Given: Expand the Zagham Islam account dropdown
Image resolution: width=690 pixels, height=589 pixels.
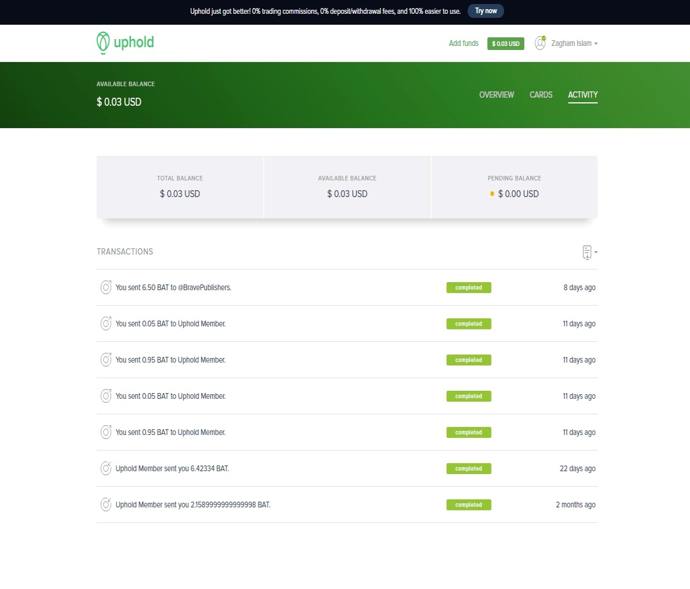Looking at the screenshot, I should pyautogui.click(x=574, y=44).
